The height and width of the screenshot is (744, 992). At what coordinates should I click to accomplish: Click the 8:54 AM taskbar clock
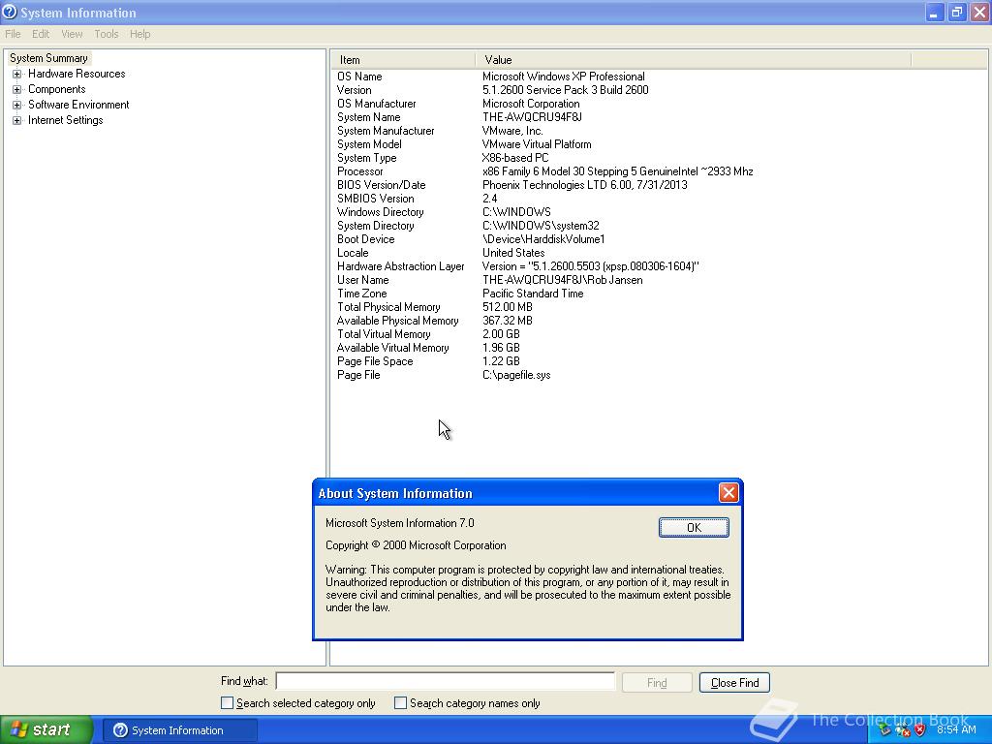[x=956, y=730]
